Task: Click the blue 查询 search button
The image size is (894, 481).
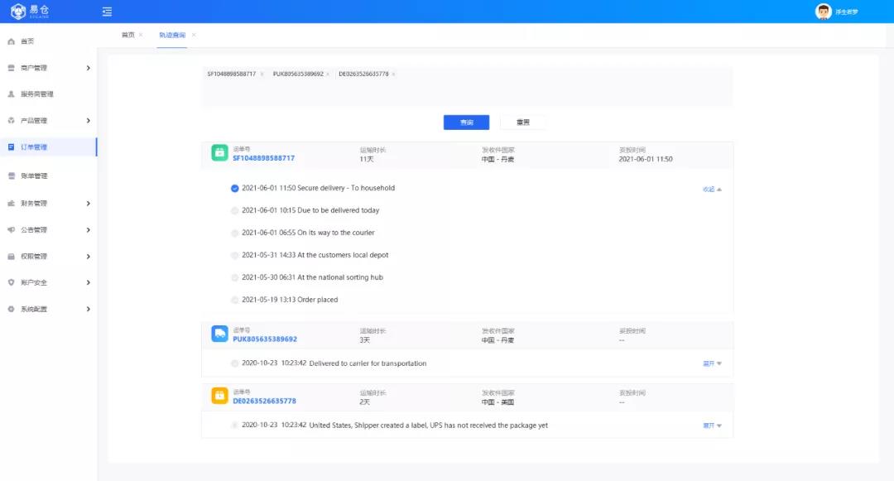Action: click(466, 123)
